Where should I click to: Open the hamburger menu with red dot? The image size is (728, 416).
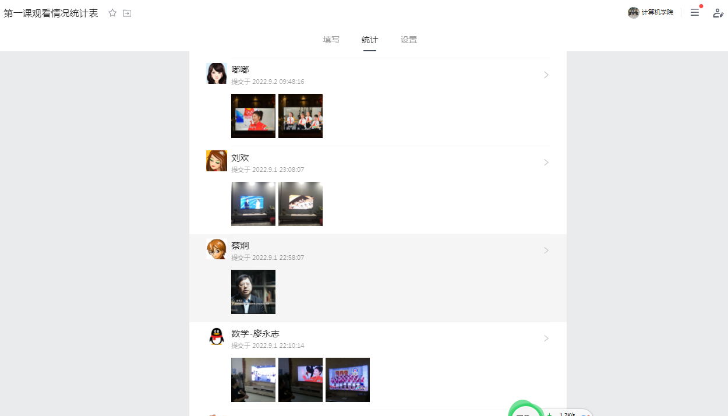click(x=695, y=12)
